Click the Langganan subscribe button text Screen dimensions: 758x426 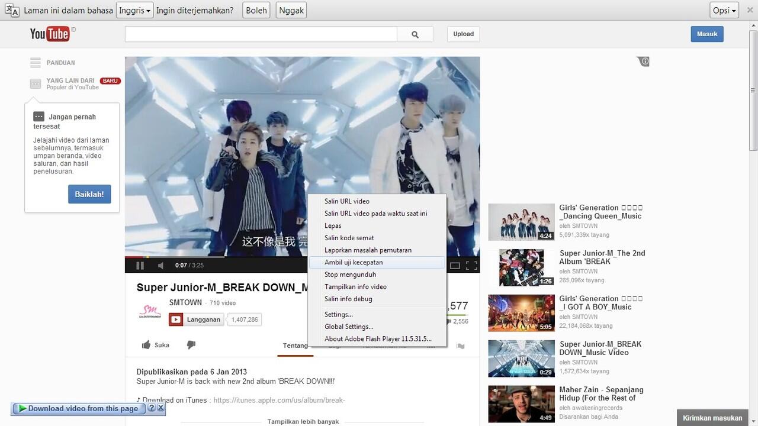point(204,319)
